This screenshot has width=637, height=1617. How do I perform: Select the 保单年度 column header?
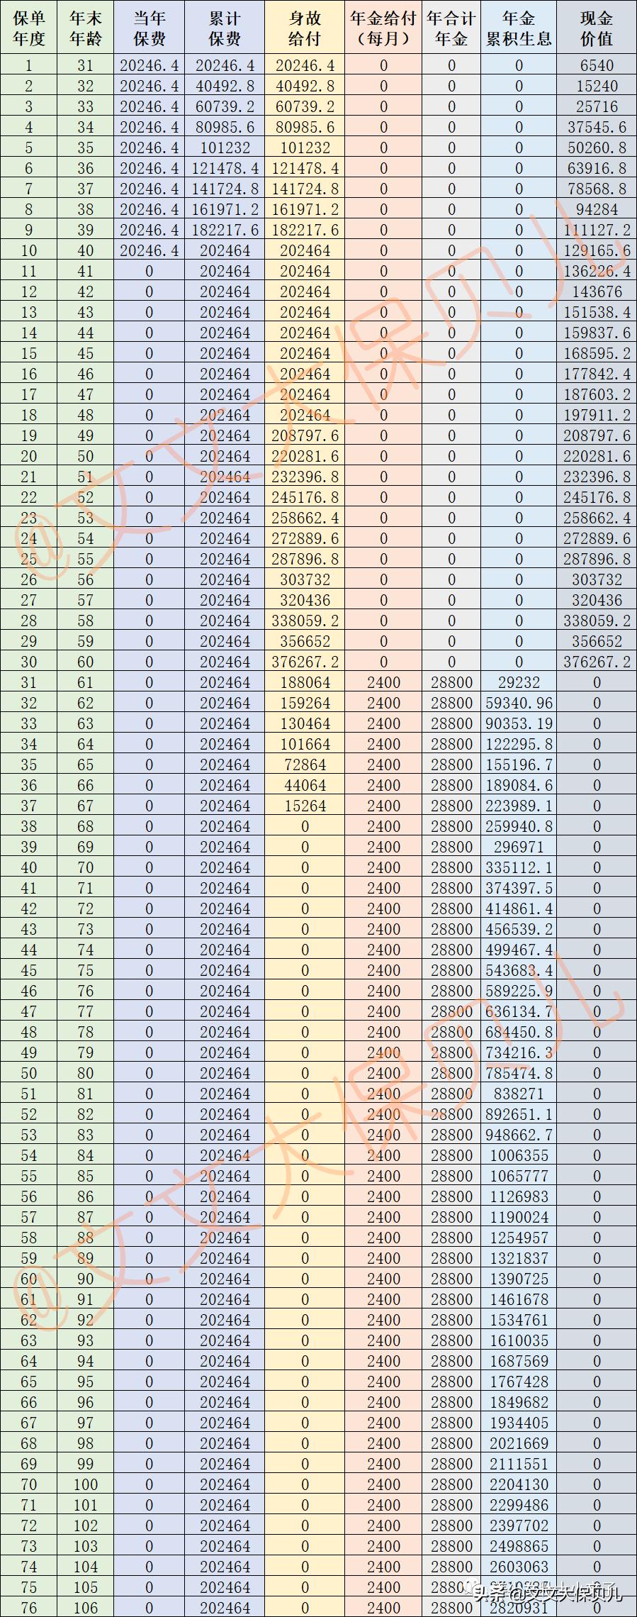[x=29, y=28]
